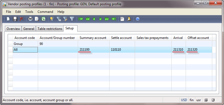Print using the printer icon
Screen dimensions: 224x105
pyautogui.click(x=30, y=19)
